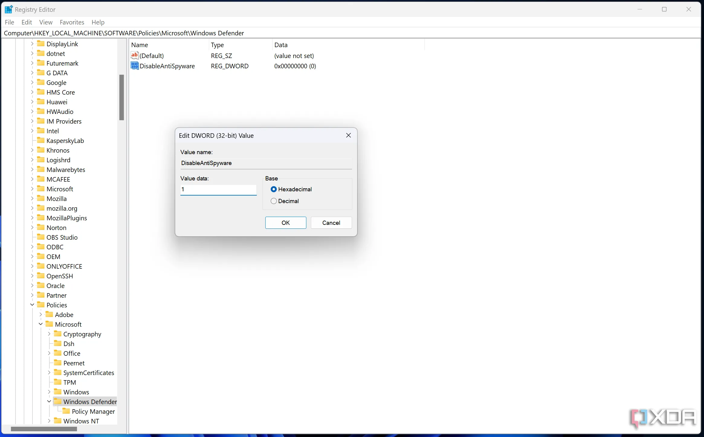The height and width of the screenshot is (437, 704).
Task: Select the Khronos tree key
Action: click(x=58, y=150)
